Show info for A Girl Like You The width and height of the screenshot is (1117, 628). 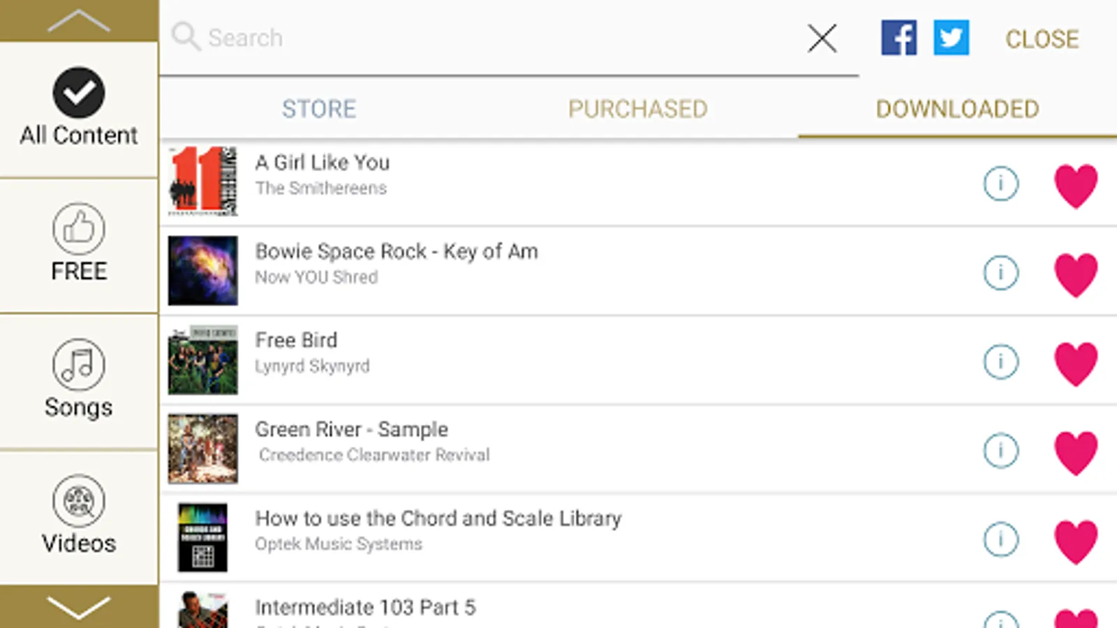click(1000, 184)
